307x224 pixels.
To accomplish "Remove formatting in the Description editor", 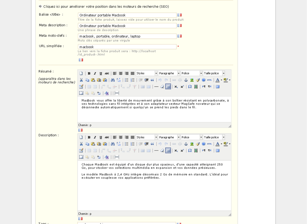I will tap(162, 151).
